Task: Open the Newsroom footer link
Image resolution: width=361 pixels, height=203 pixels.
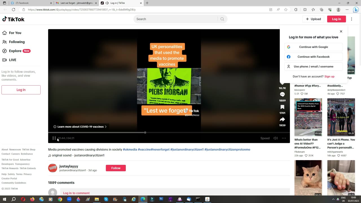Action: pos(15,150)
